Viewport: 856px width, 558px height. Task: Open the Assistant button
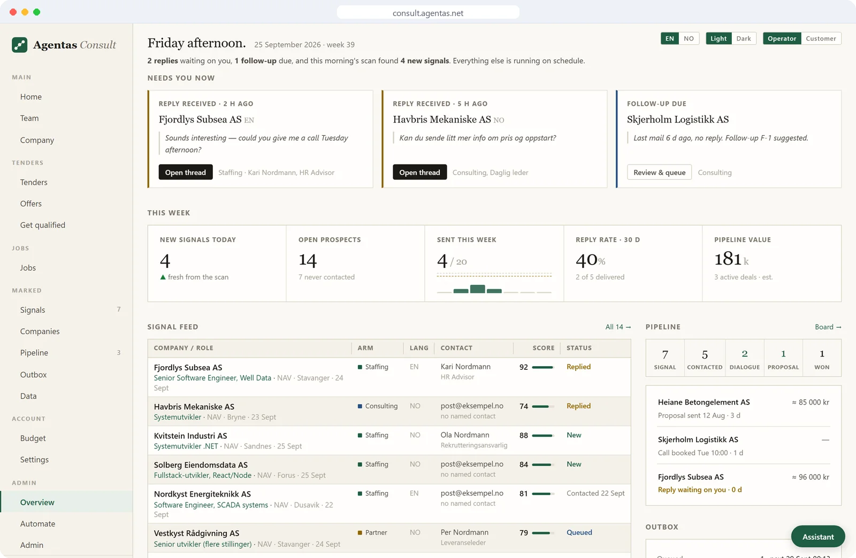[818, 537]
